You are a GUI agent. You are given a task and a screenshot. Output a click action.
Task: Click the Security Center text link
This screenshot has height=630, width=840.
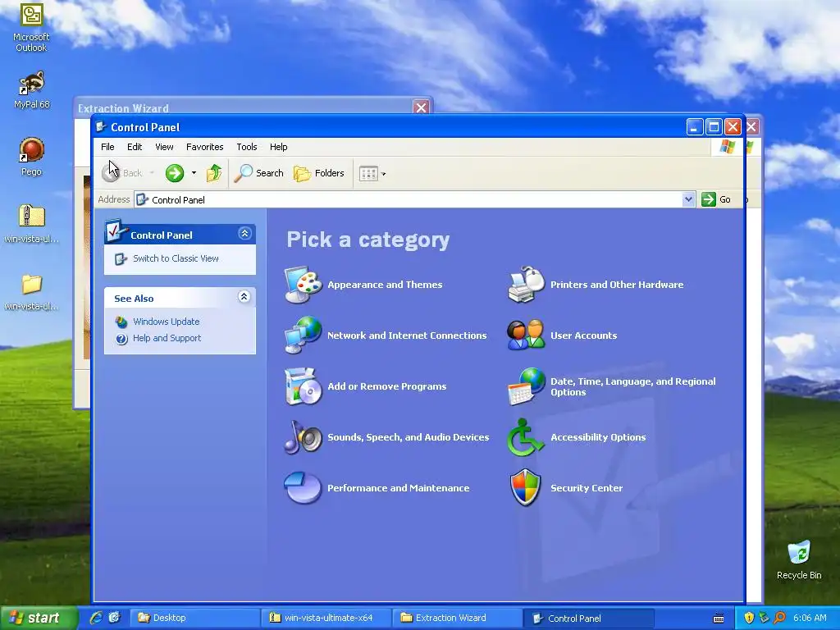coord(587,488)
